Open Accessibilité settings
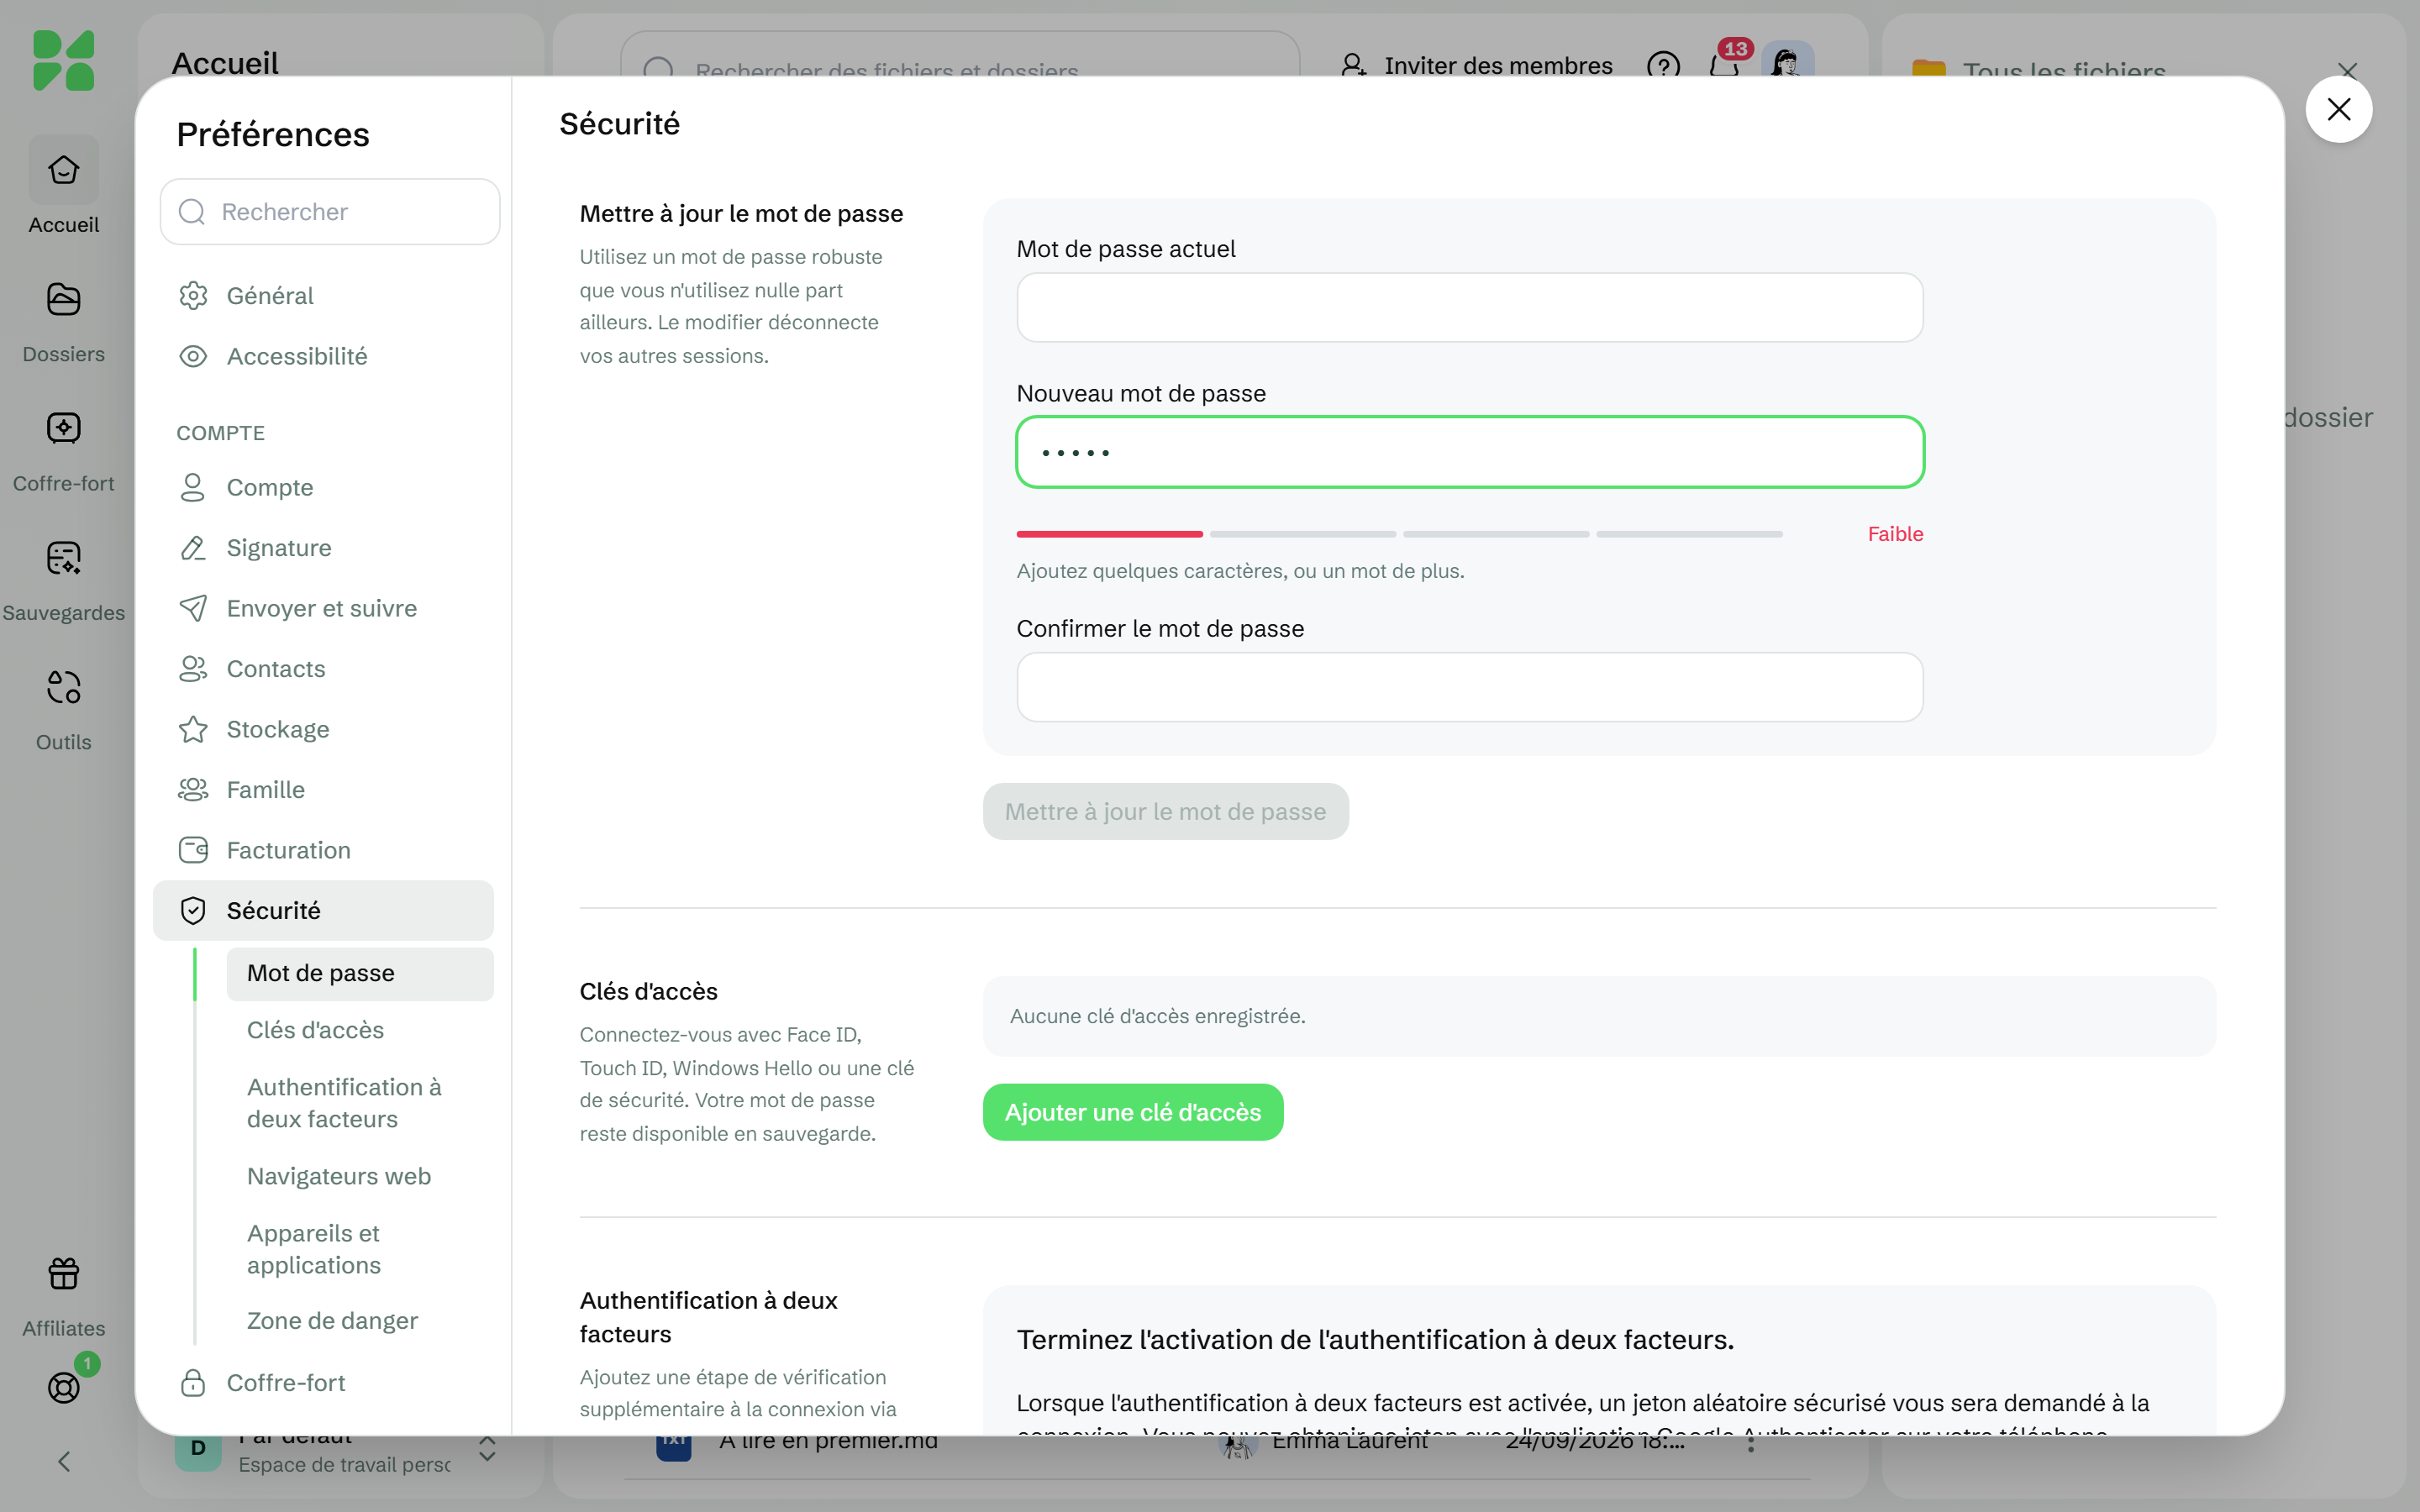 323,356
